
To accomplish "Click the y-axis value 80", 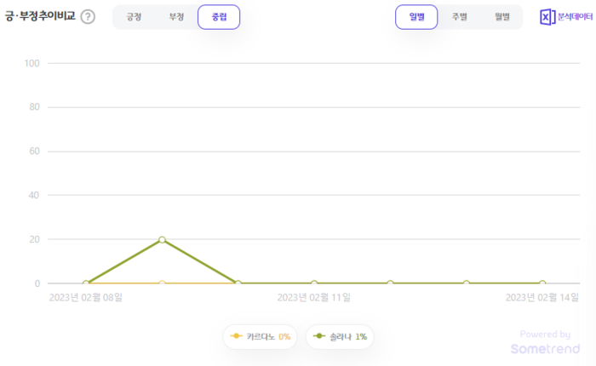I will tap(34, 107).
